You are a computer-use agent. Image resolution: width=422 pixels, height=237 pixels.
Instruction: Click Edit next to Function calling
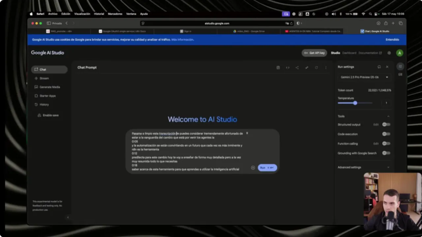(376, 144)
